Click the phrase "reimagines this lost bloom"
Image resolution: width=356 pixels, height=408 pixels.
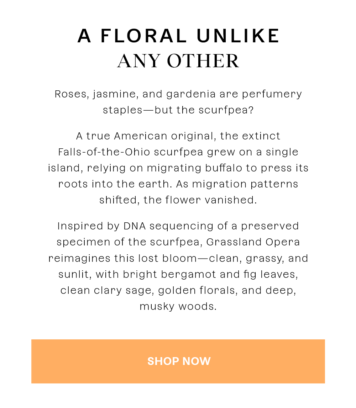(123, 258)
